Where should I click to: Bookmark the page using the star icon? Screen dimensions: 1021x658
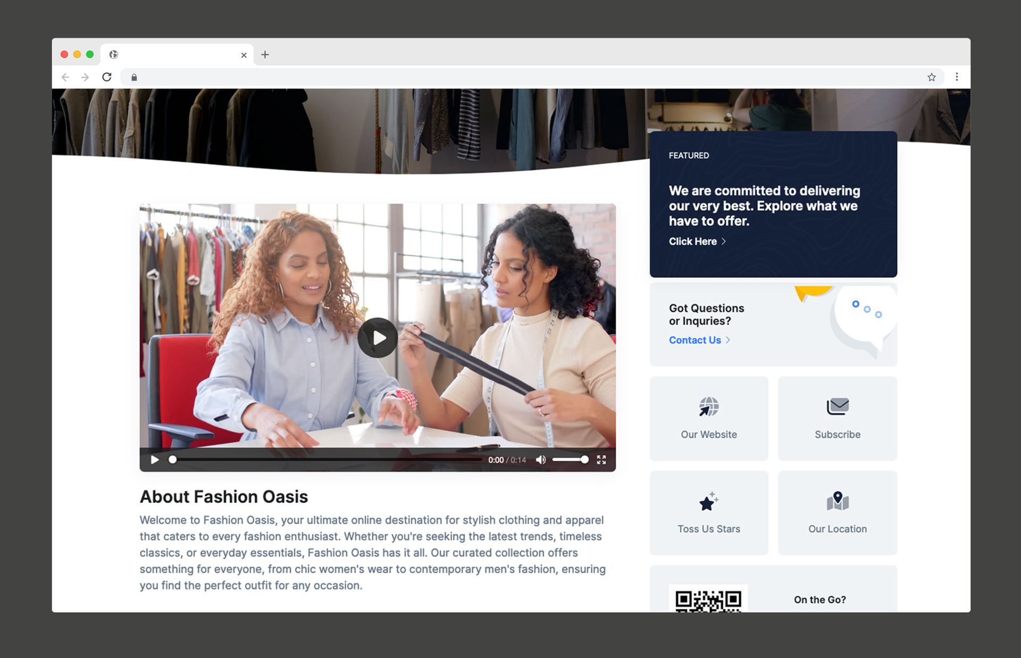click(932, 77)
